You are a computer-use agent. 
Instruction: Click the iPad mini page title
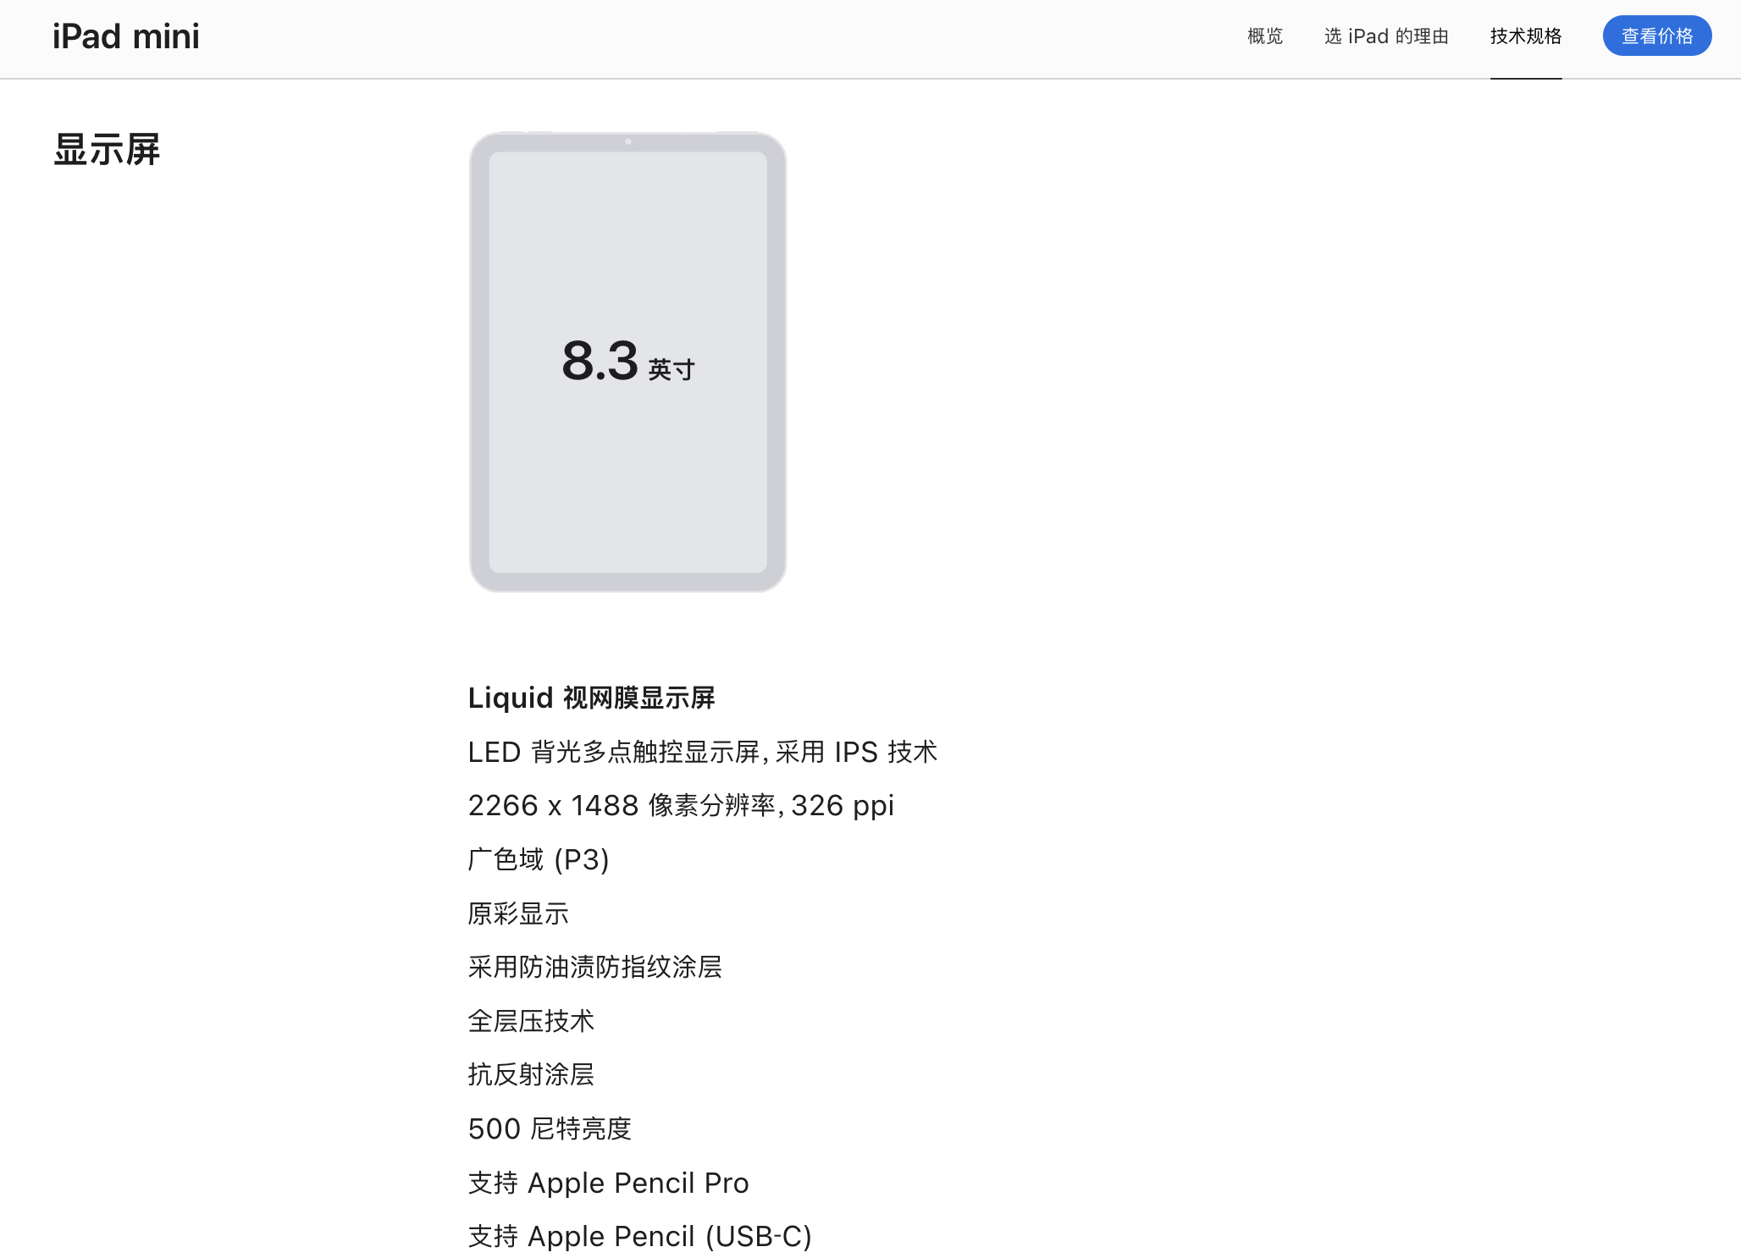pos(126,36)
